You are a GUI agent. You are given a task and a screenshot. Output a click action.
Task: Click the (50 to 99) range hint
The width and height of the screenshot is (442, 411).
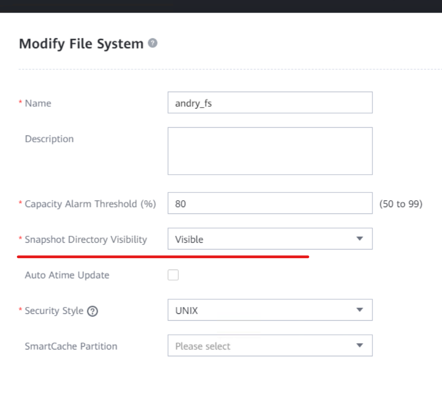tap(401, 204)
